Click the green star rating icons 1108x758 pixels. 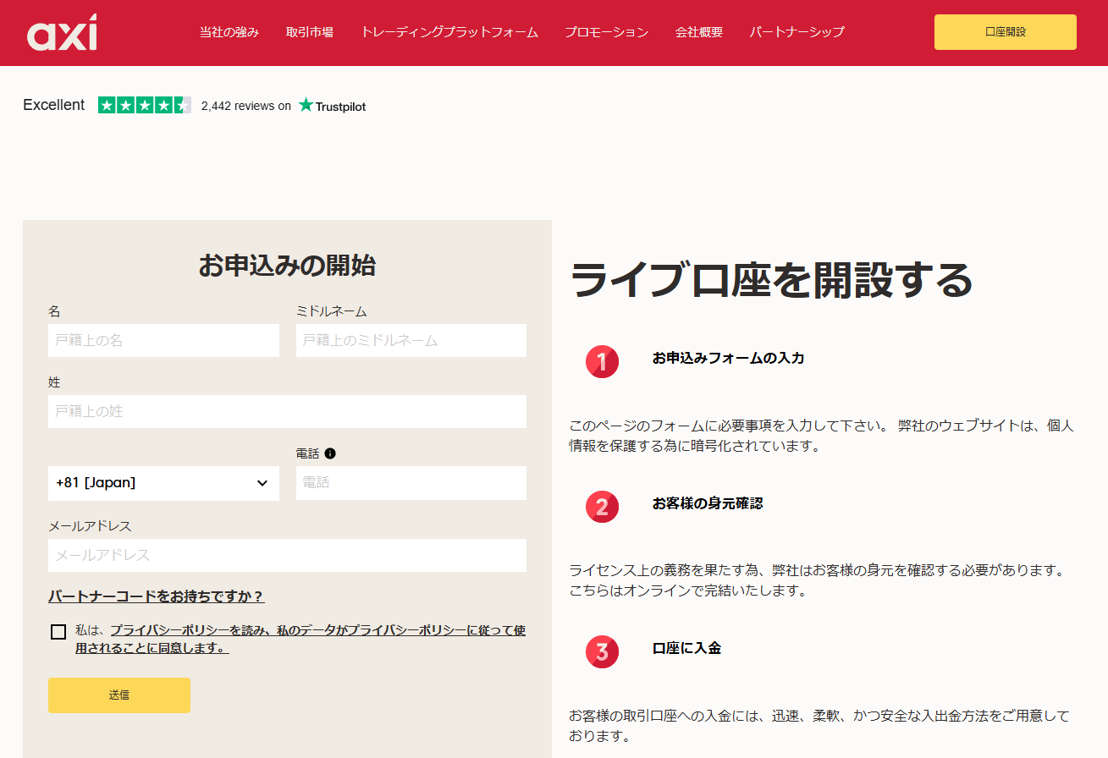pyautogui.click(x=144, y=106)
